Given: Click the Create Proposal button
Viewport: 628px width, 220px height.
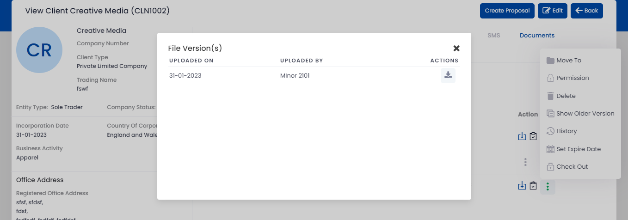Looking at the screenshot, I should (x=507, y=11).
